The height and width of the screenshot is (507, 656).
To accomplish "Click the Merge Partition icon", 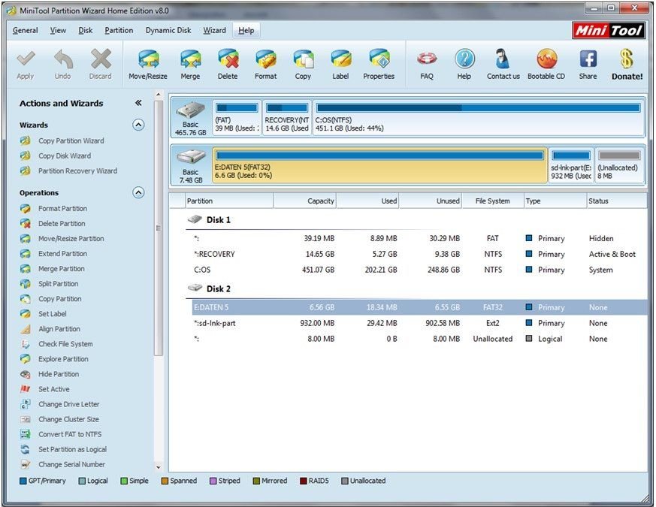I will pos(25,269).
